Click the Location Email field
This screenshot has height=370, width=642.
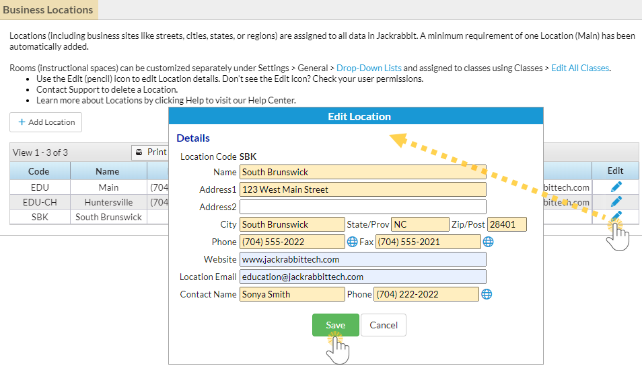point(363,277)
